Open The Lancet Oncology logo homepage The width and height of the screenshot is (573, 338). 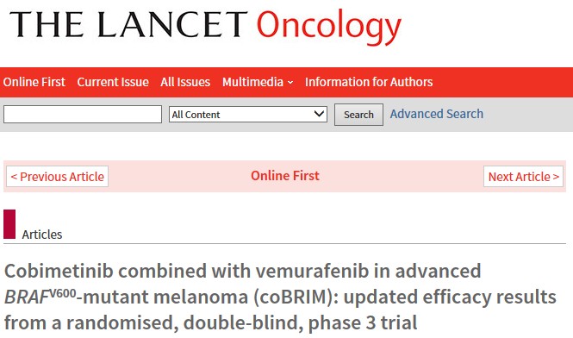(205, 26)
